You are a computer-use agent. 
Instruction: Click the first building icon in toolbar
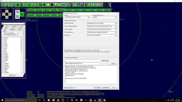point(3,5)
